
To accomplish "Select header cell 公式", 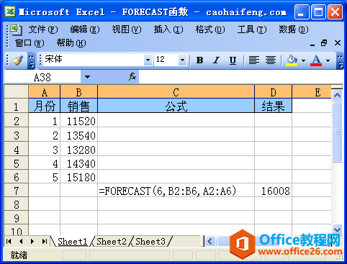I will click(x=176, y=106).
